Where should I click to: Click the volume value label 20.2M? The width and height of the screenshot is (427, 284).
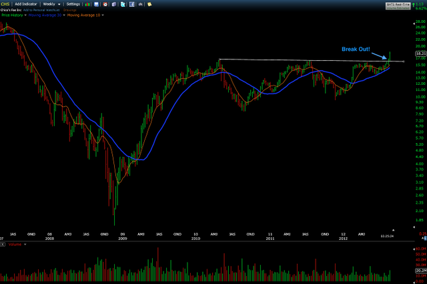[x=421, y=271]
